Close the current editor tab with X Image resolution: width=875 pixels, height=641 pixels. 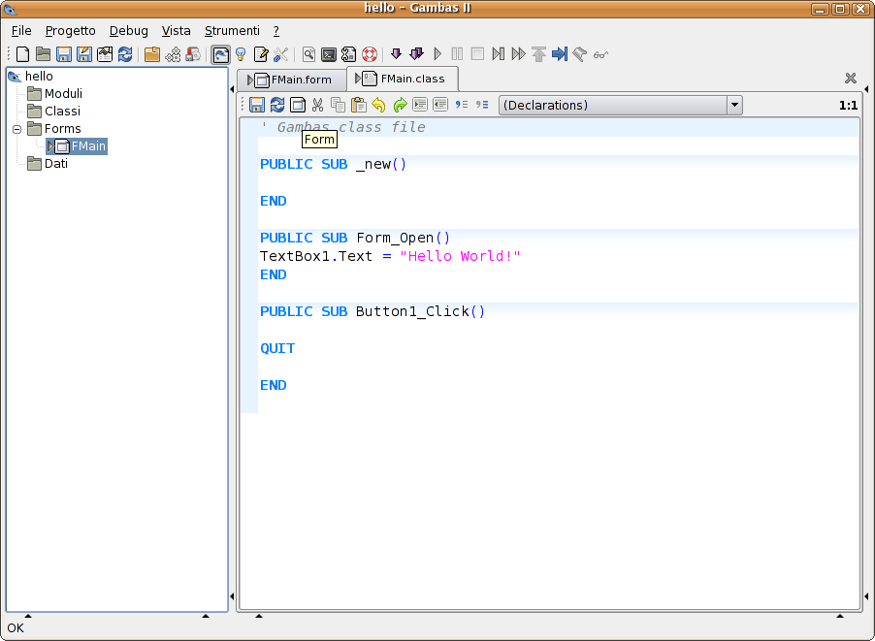click(x=851, y=79)
